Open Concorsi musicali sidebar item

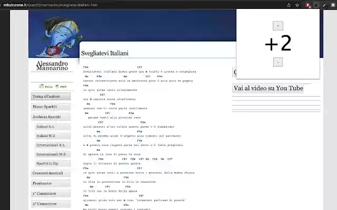[51, 173]
